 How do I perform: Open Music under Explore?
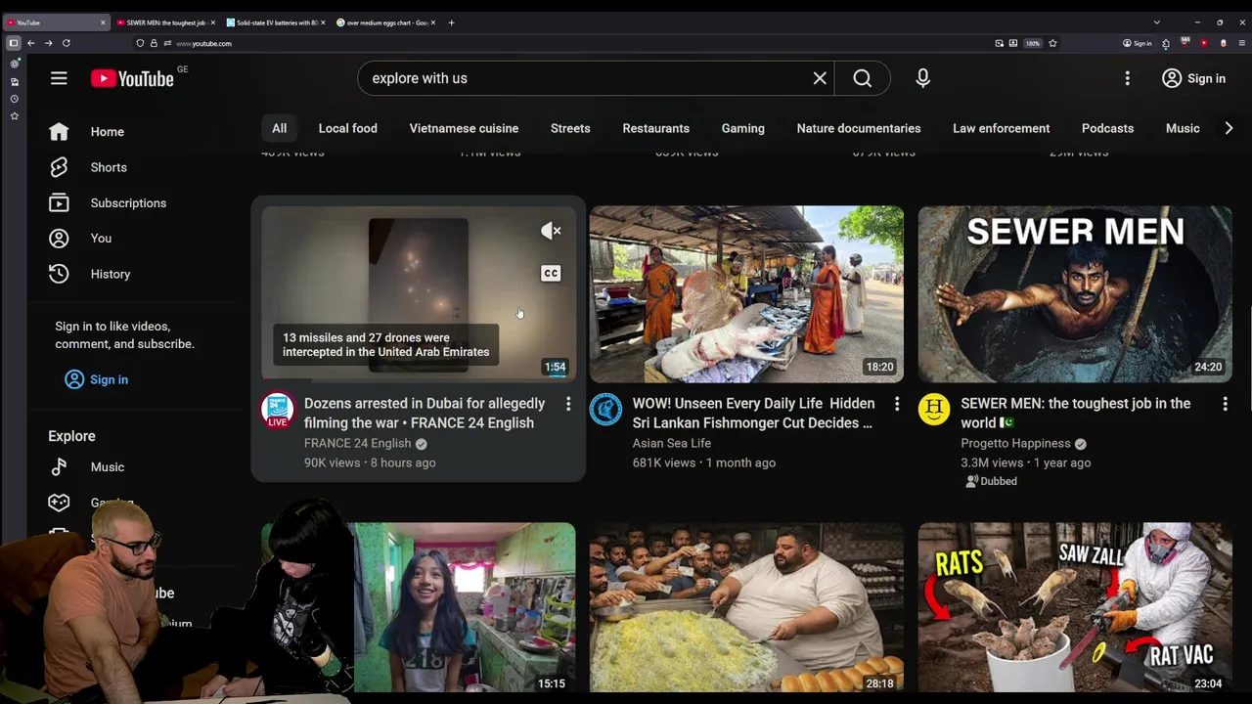(108, 467)
